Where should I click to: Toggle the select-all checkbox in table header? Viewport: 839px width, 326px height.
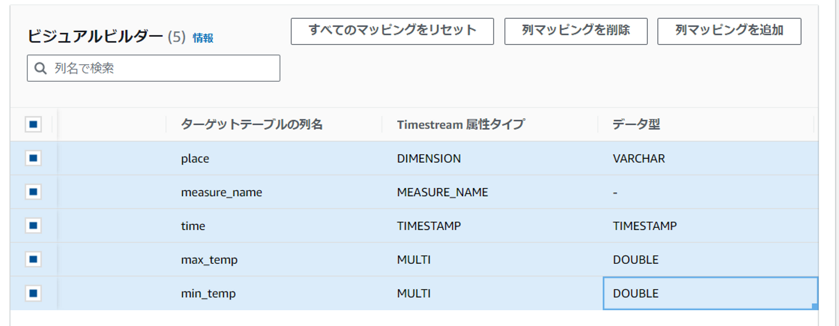pyautogui.click(x=33, y=124)
